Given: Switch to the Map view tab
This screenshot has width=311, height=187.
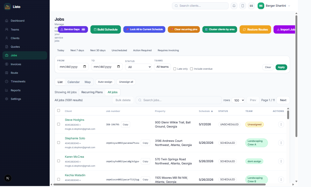Looking at the screenshot, I should point(88,82).
